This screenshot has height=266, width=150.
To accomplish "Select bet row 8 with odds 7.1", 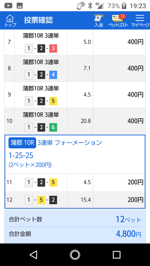I will (75, 68).
